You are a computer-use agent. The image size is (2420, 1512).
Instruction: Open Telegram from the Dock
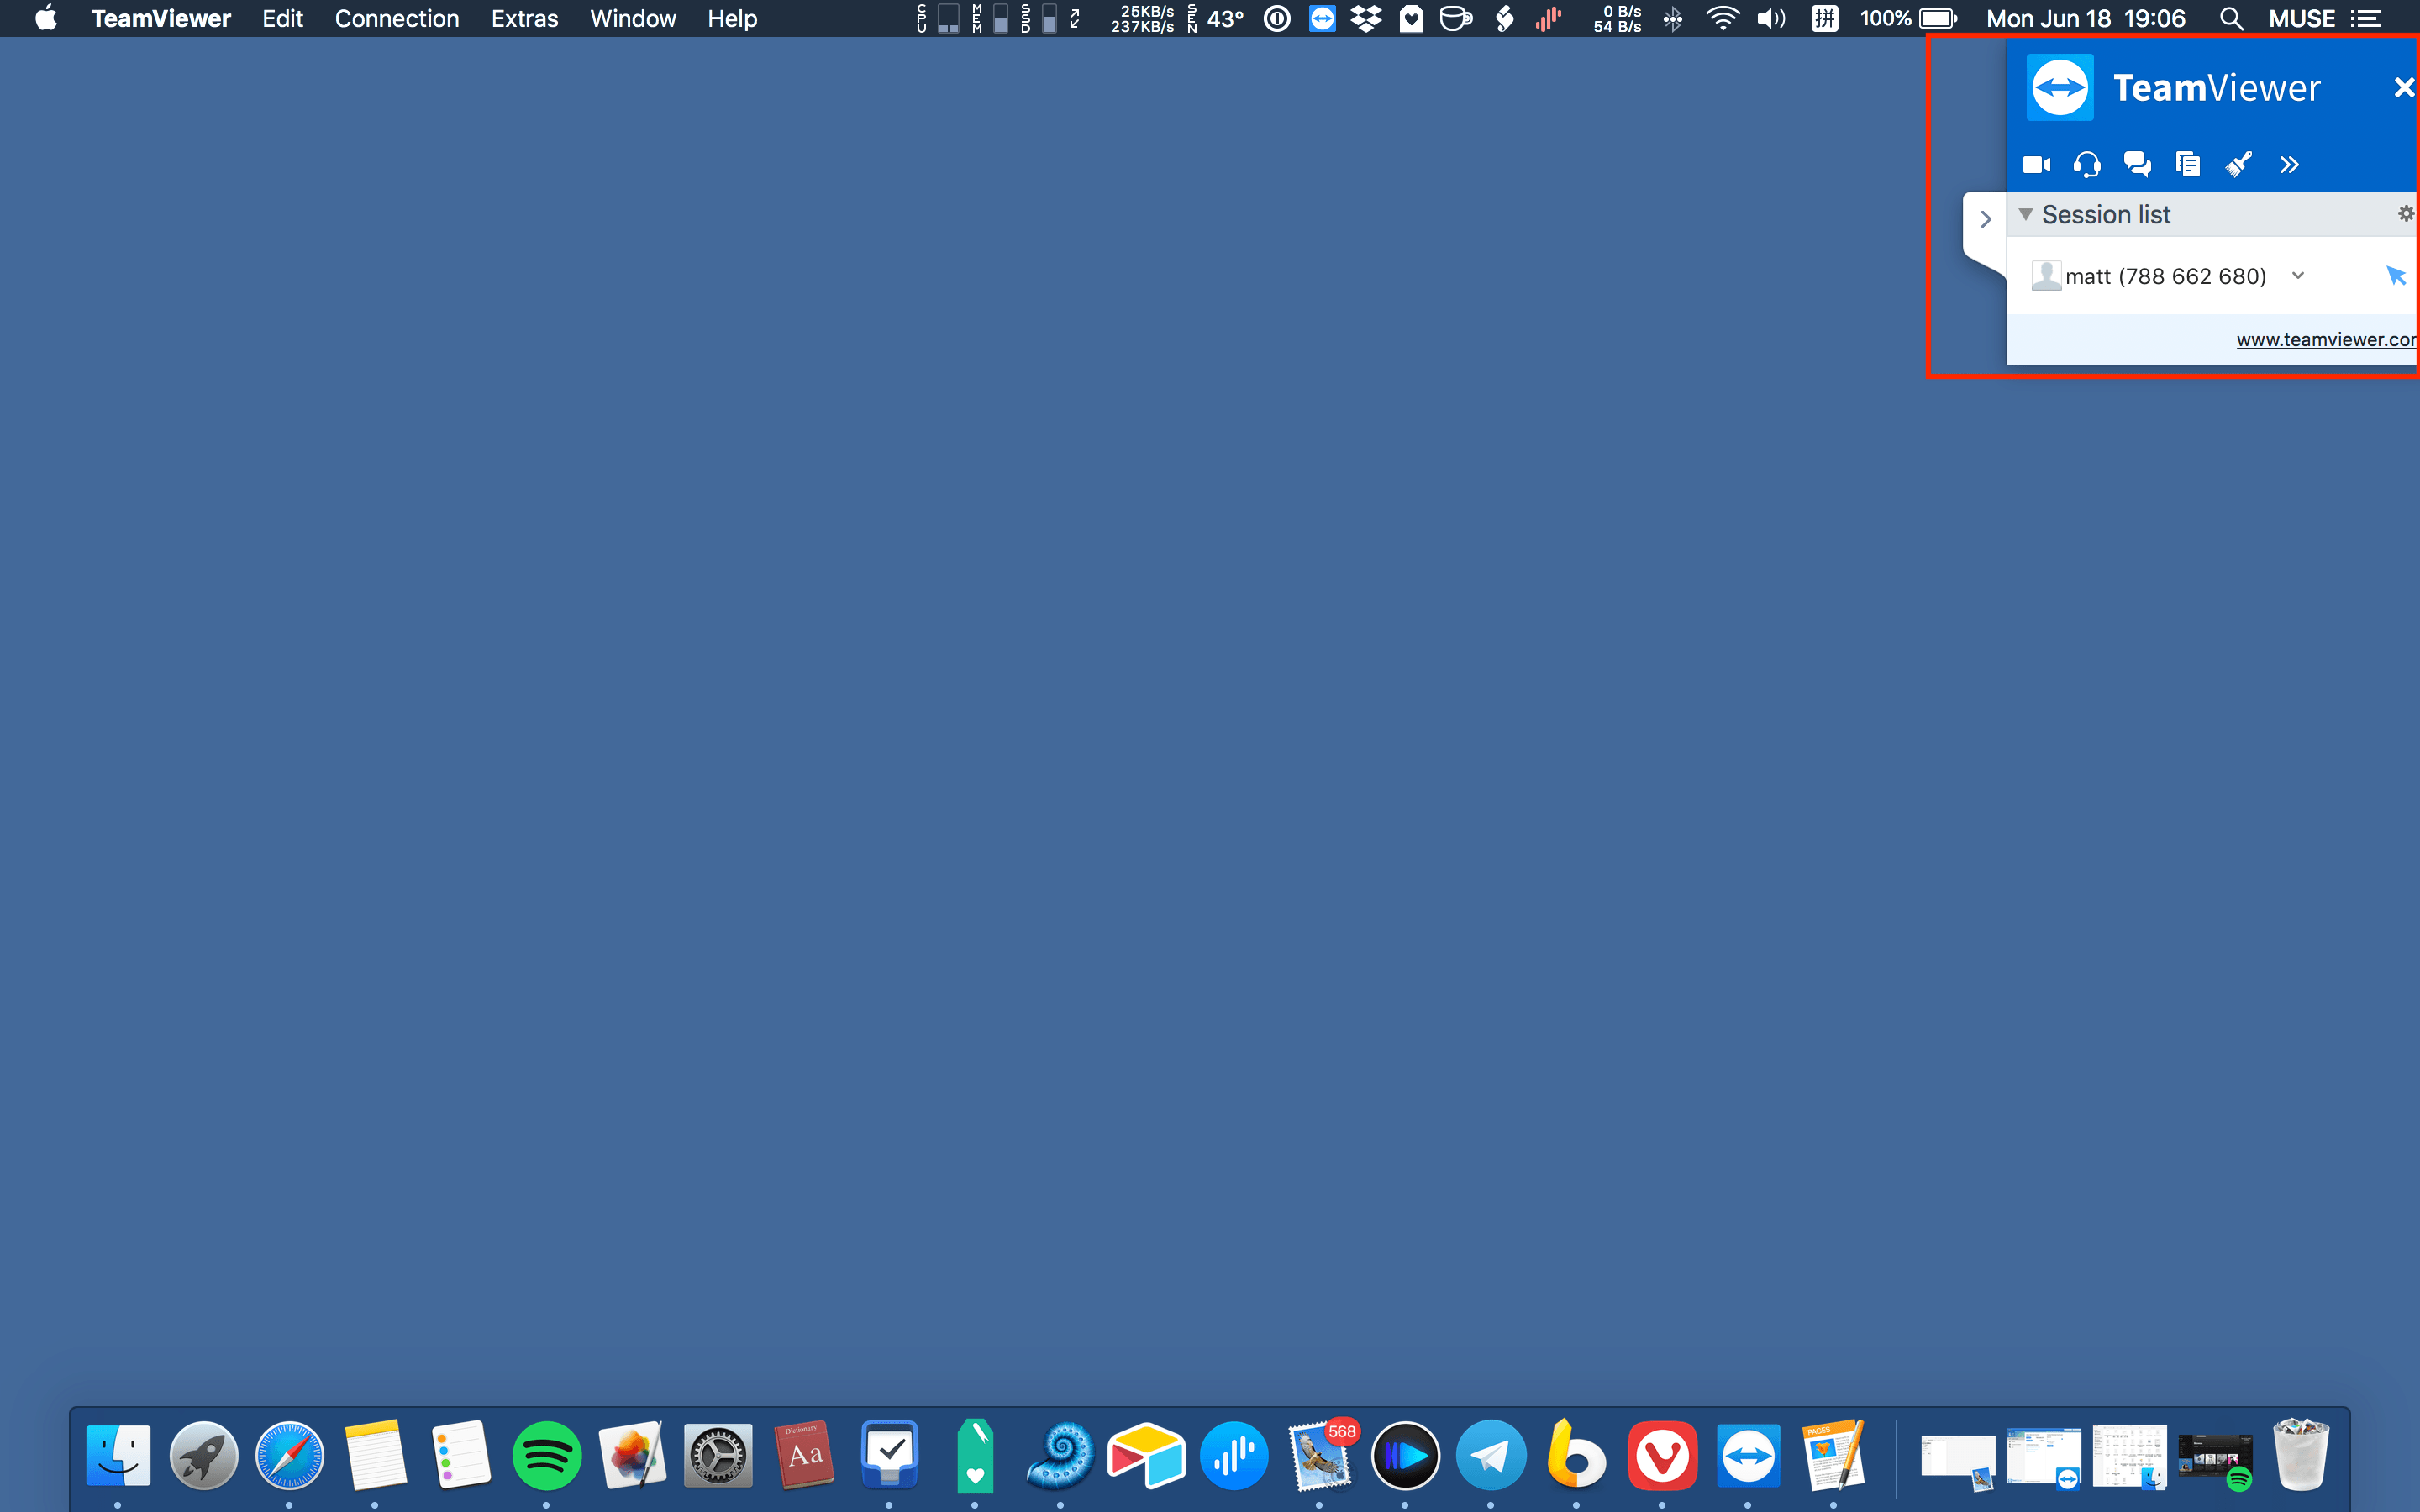(x=1491, y=1455)
